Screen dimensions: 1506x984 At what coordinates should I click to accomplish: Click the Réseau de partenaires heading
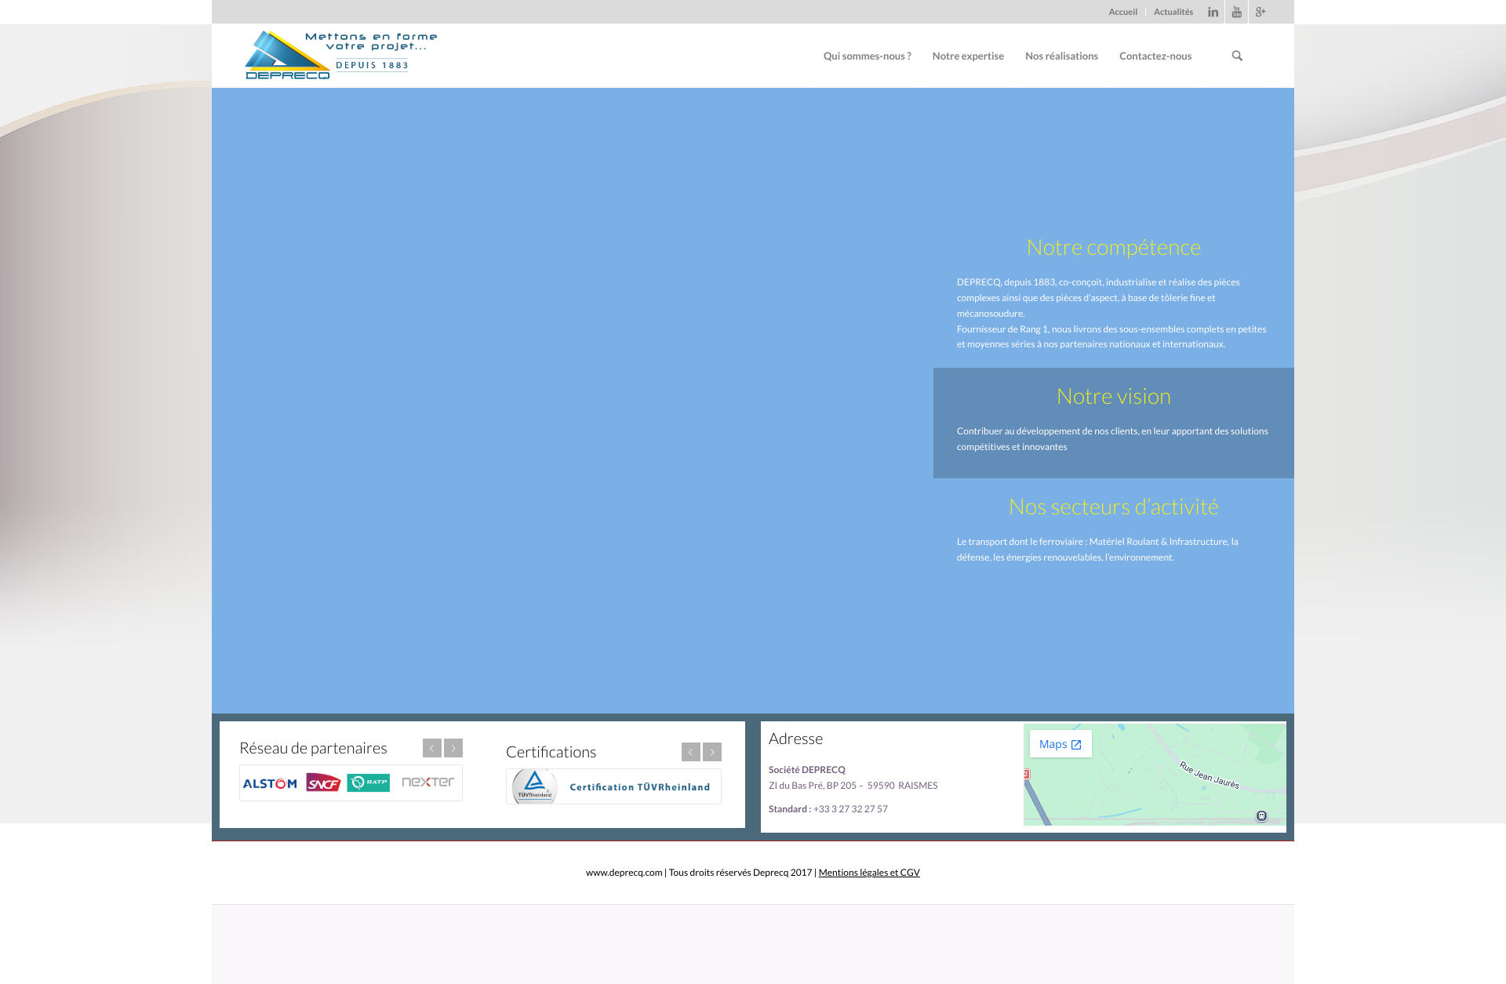click(x=313, y=748)
